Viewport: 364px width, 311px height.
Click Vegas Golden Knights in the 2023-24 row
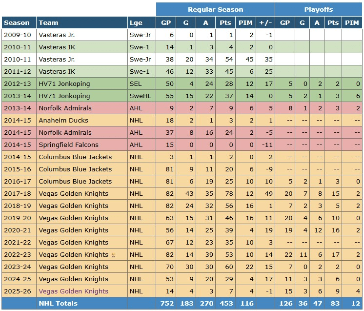[73, 267]
